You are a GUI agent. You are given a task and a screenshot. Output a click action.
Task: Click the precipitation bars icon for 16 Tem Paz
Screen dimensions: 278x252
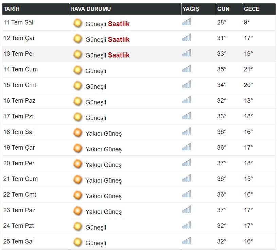point(187,100)
